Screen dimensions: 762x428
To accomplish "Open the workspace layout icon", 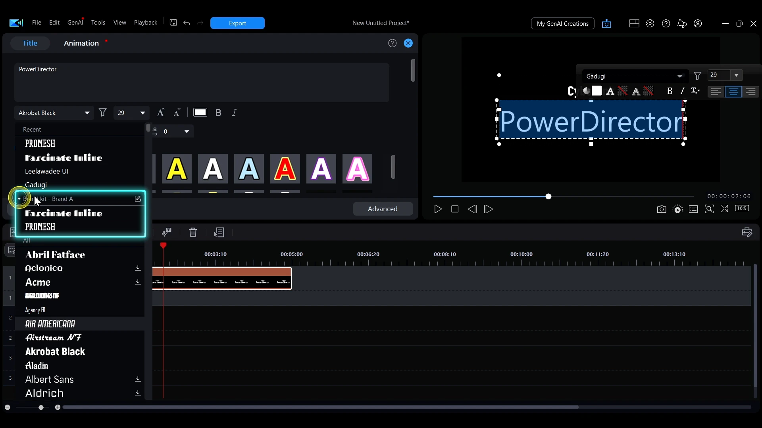I will coord(634,23).
